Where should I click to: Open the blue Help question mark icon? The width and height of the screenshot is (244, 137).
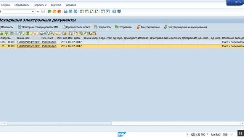(x=114, y=11)
